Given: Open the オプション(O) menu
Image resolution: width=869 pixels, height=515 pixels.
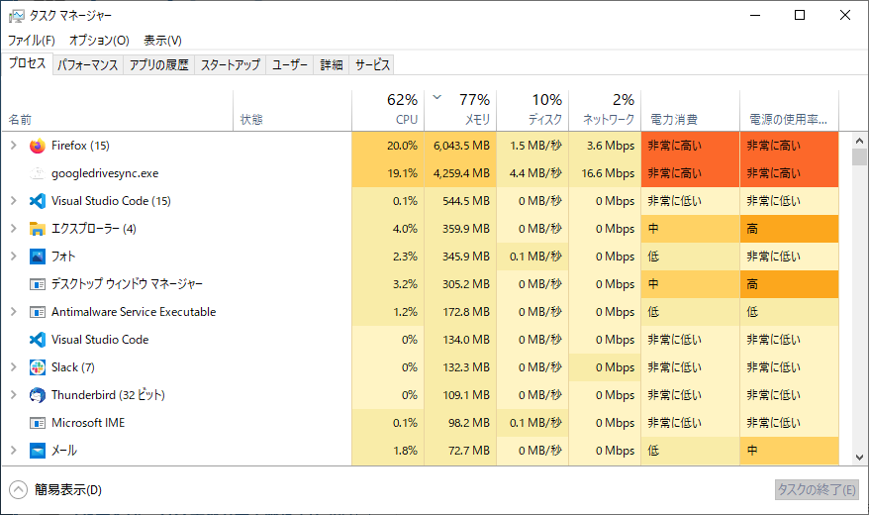Looking at the screenshot, I should click(x=99, y=41).
